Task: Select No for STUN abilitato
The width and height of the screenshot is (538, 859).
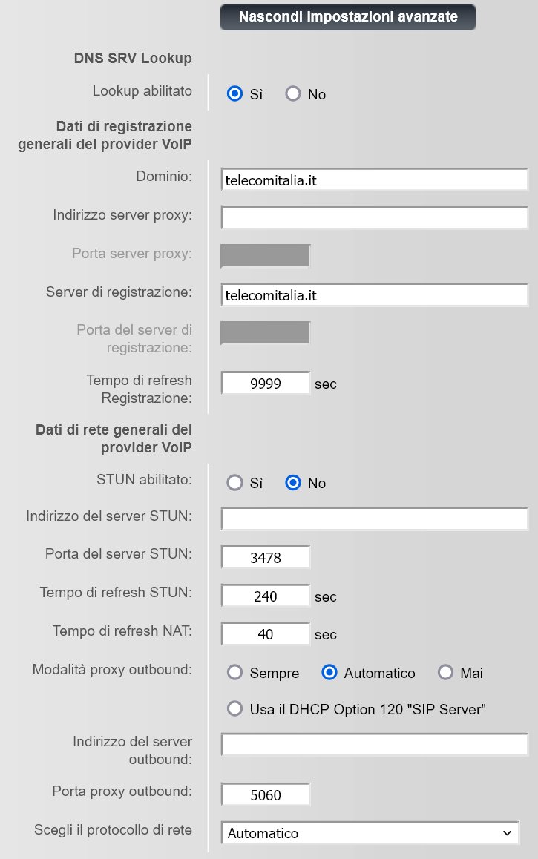Action: pyautogui.click(x=293, y=483)
